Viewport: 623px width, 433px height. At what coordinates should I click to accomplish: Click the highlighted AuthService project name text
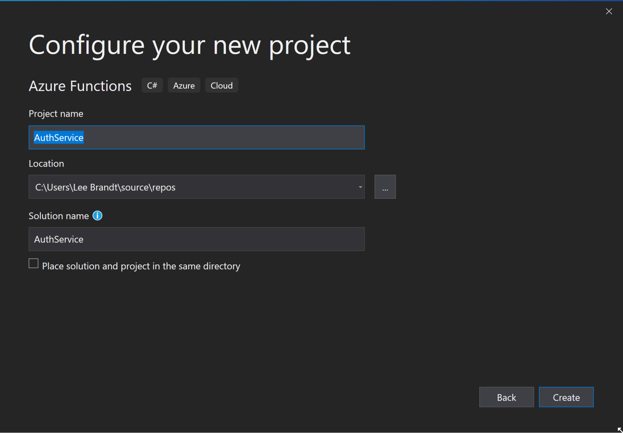(x=59, y=138)
